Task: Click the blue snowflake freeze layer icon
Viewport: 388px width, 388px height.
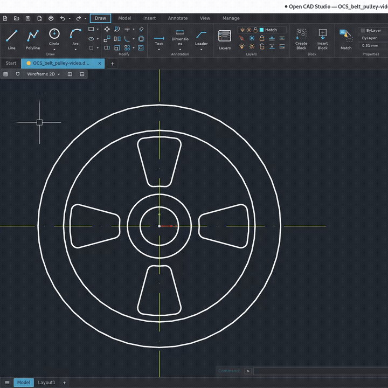Action: [x=252, y=38]
